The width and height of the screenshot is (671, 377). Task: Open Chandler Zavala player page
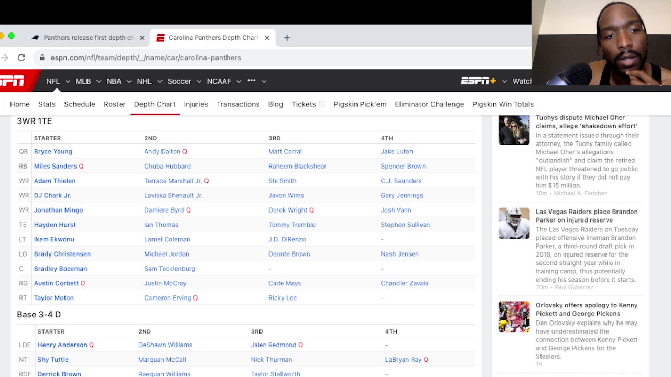click(405, 283)
